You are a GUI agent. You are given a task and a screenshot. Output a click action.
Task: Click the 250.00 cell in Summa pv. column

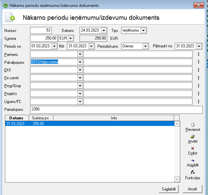38,124
